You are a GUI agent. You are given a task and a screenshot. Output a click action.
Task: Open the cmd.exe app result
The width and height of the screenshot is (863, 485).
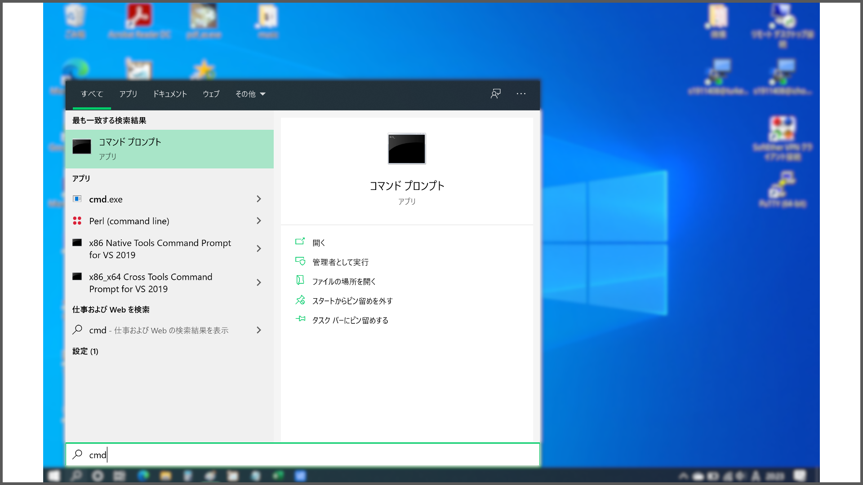point(169,199)
